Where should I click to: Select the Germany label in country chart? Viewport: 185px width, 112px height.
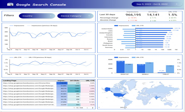(109, 47)
